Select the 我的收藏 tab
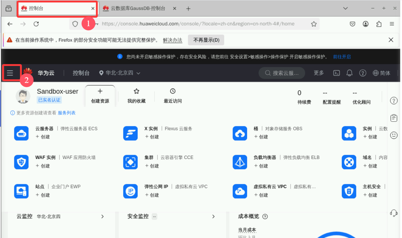The image size is (402, 238). pos(136,96)
